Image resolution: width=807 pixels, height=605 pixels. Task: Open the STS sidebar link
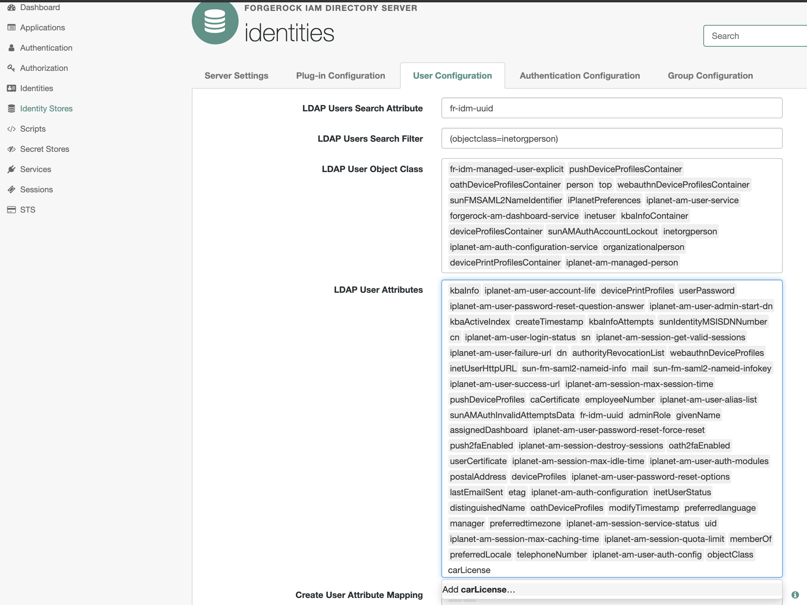pyautogui.click(x=28, y=210)
